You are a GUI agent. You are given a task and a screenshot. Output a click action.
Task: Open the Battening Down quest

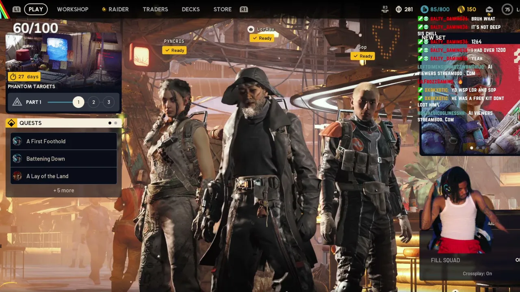[x=64, y=159]
